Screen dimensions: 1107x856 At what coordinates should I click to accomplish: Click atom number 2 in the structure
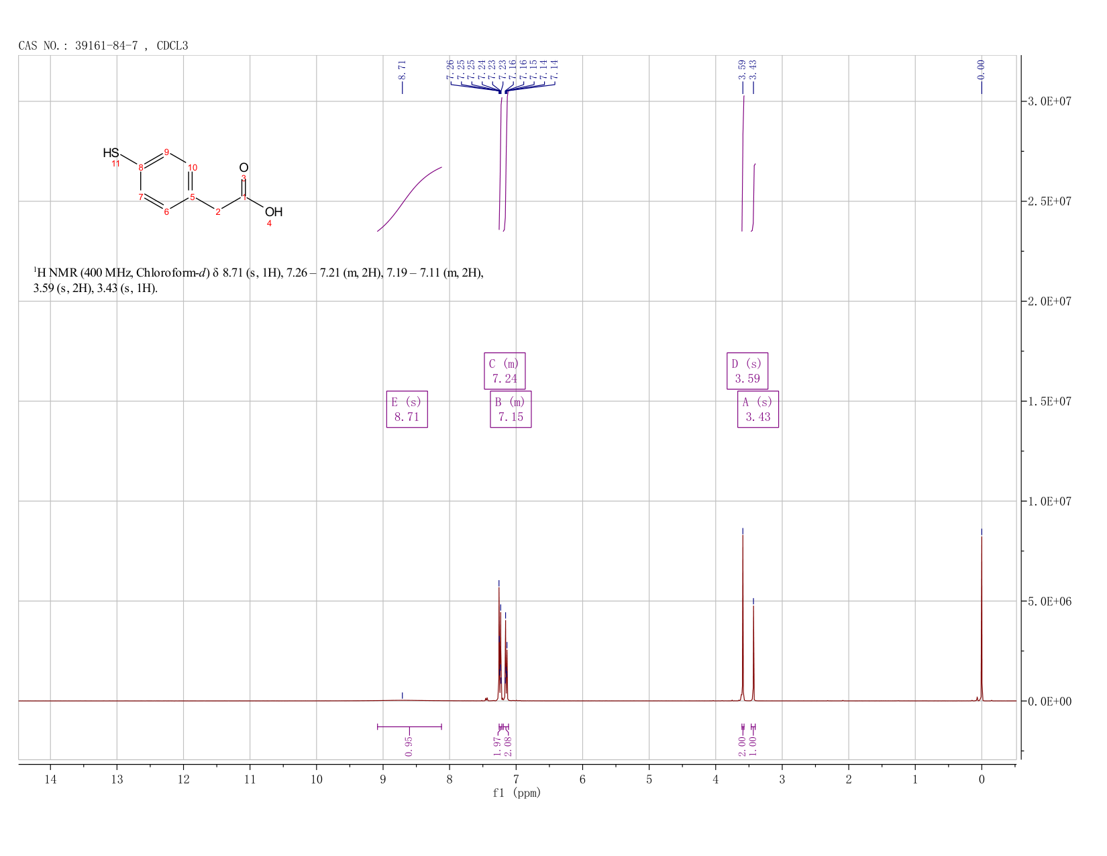217,212
